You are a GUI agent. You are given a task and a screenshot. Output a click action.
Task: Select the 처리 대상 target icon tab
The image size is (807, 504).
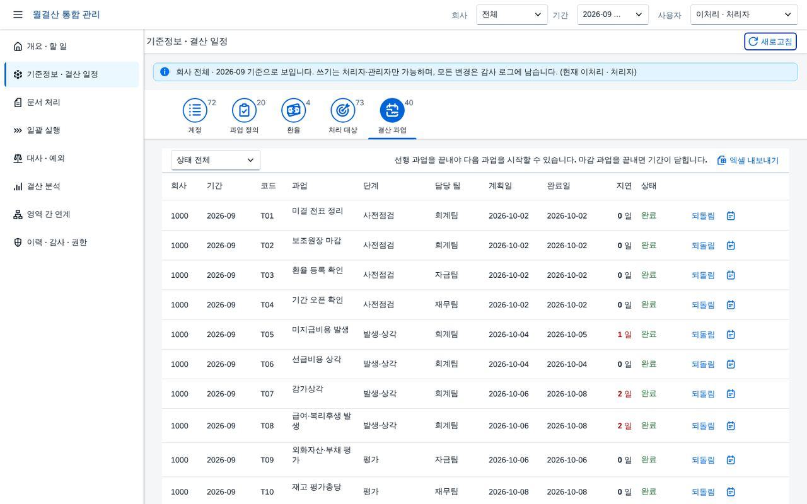[x=342, y=110]
